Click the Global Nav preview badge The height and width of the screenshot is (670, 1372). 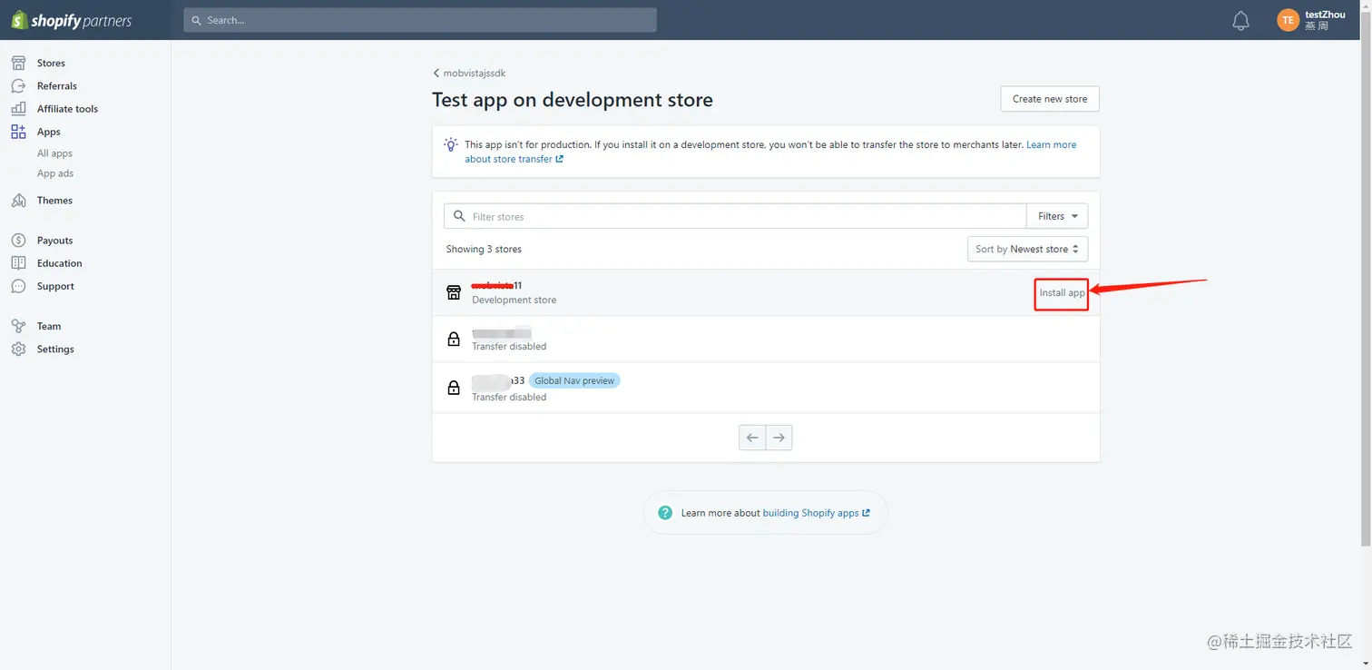click(x=574, y=380)
